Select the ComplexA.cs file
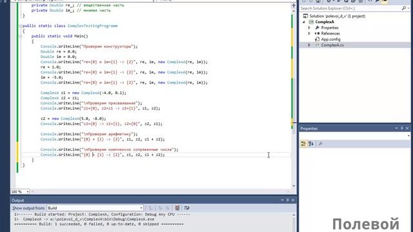The height and width of the screenshot is (232, 413). coord(332,45)
